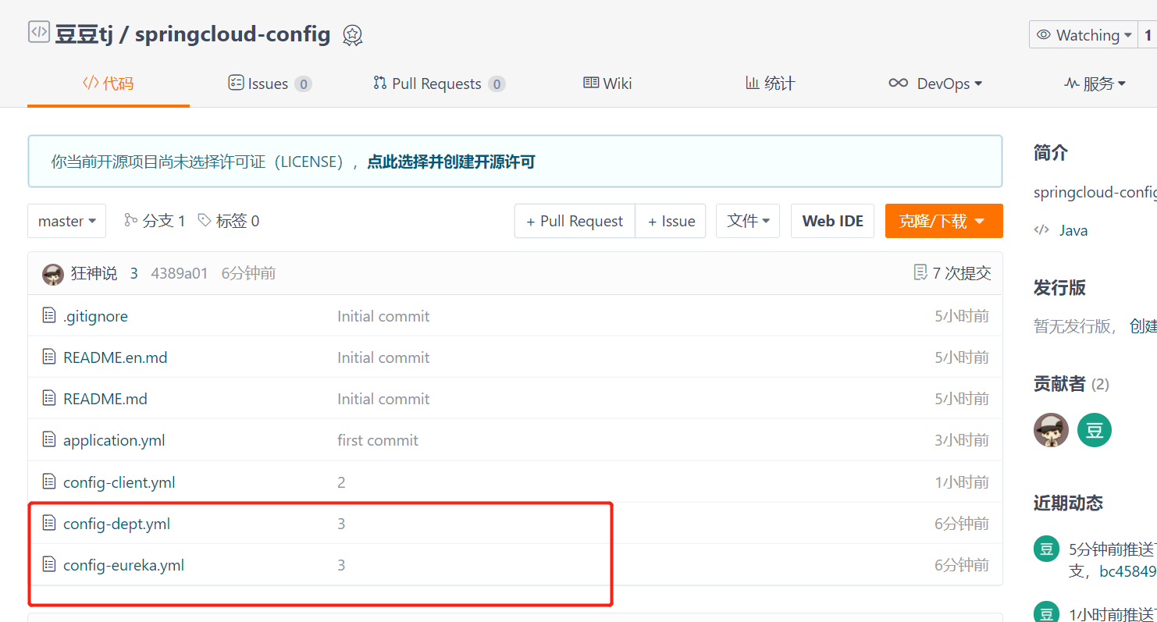Open the application.yml file

[x=114, y=440]
